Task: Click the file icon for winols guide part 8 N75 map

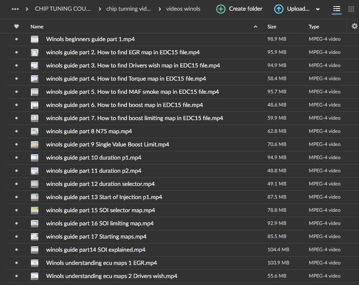Action: pyautogui.click(x=35, y=132)
